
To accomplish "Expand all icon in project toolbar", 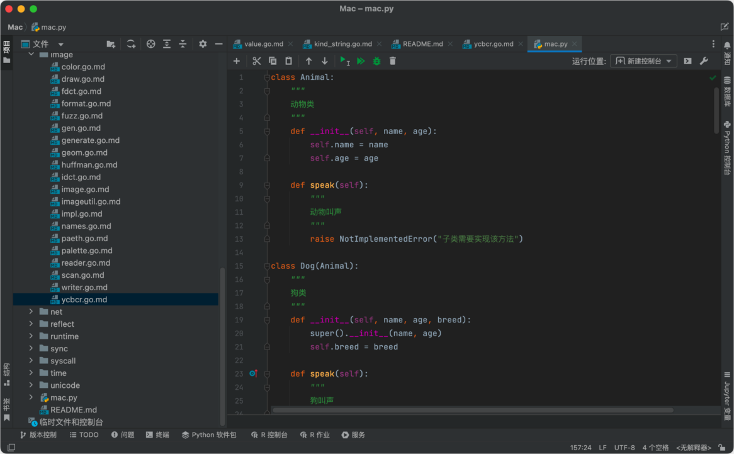I will coord(167,44).
